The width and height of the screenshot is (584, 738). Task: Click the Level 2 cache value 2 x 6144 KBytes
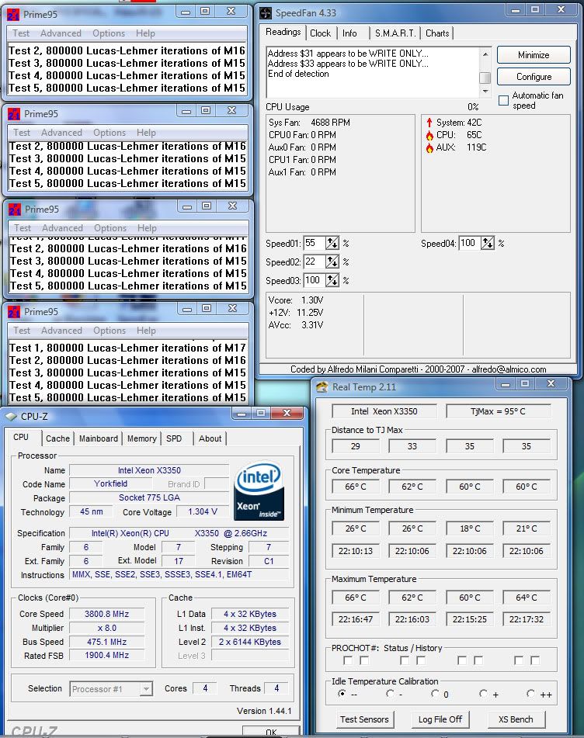click(249, 642)
